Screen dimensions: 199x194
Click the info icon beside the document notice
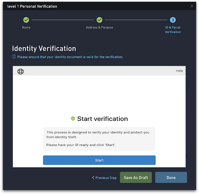14,57
